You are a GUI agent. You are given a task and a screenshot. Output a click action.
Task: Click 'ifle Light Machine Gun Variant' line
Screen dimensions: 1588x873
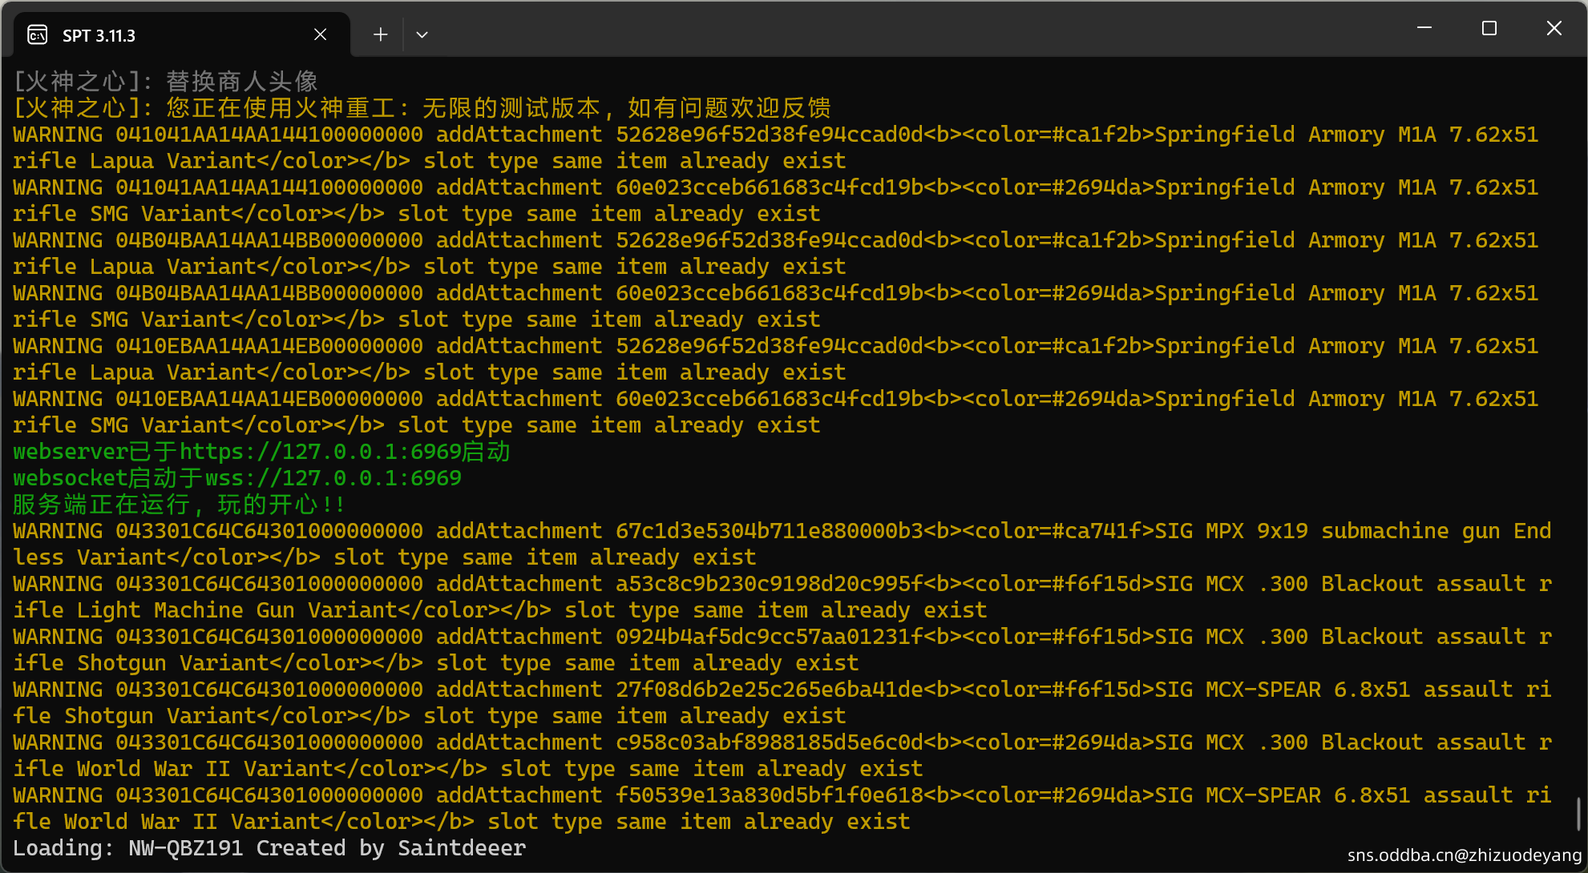coord(499,610)
